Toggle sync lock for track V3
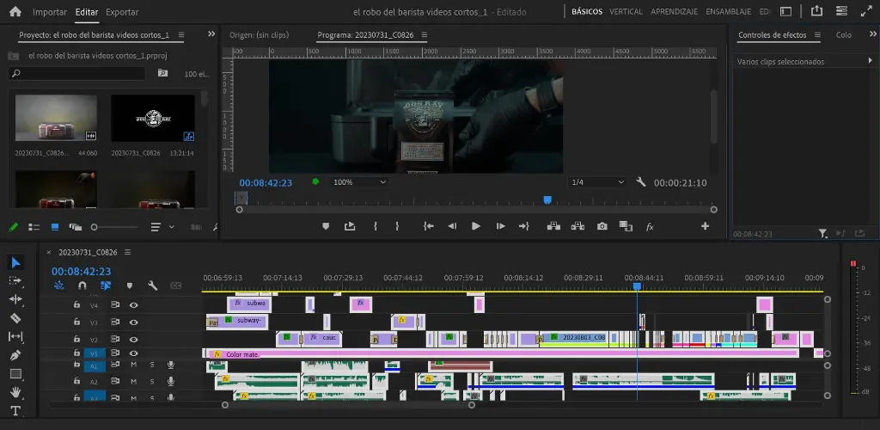880x430 pixels. [115, 322]
